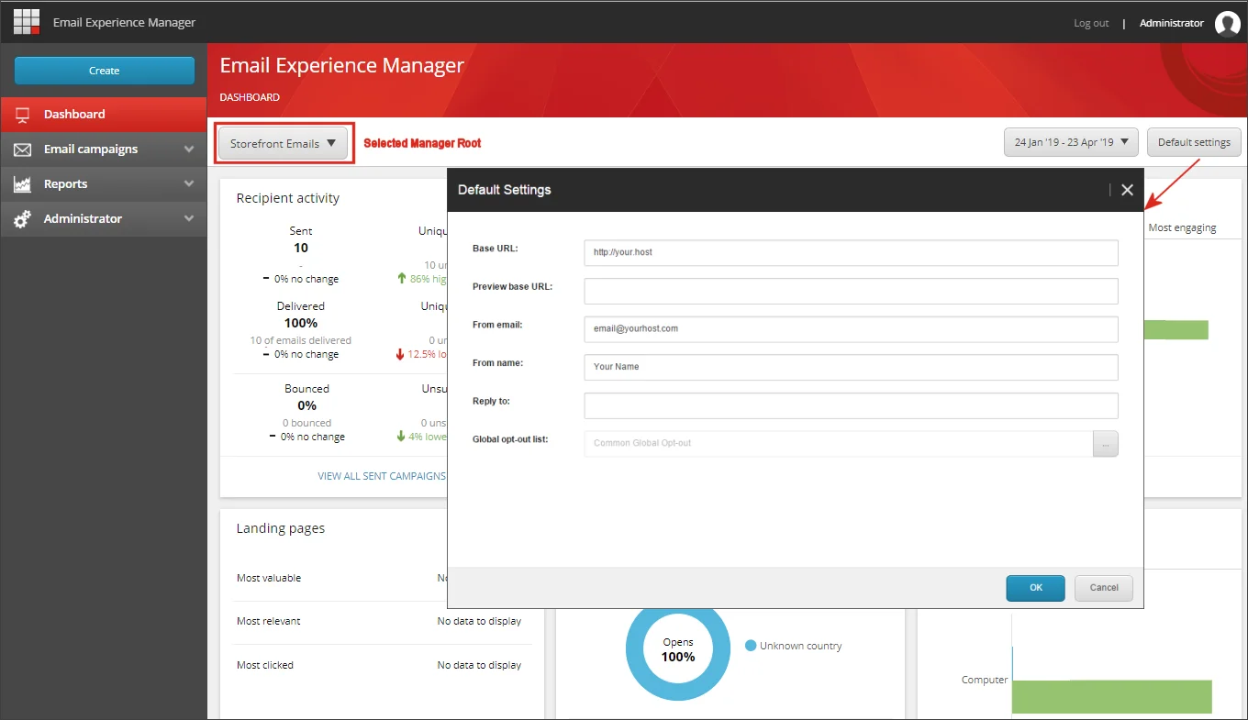The height and width of the screenshot is (720, 1248).
Task: Expand the Email campaigns menu chevron
Action: click(x=189, y=149)
